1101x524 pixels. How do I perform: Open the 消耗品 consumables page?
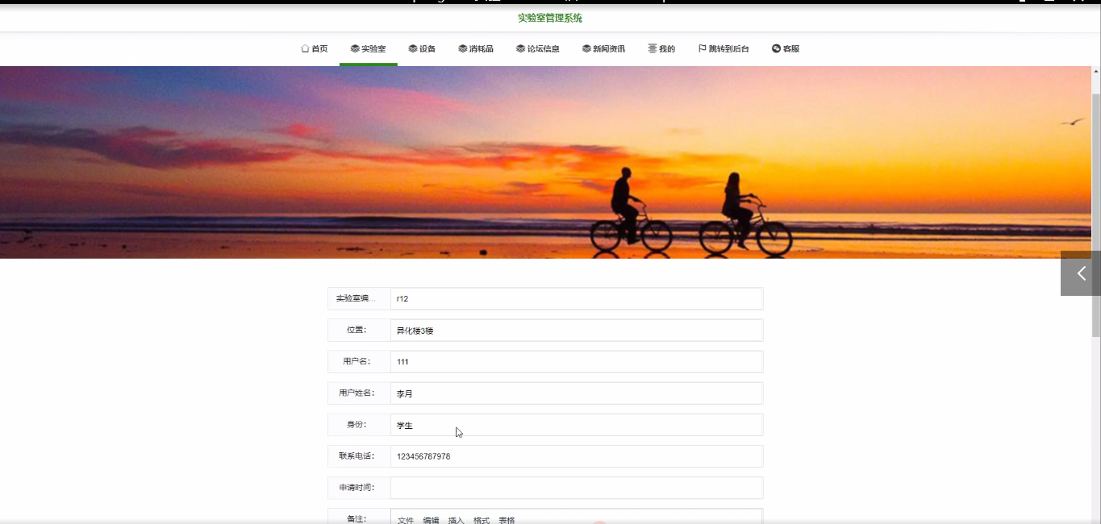pyautogui.click(x=475, y=49)
